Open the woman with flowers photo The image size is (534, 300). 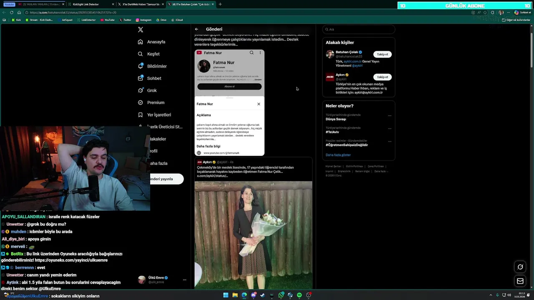click(253, 235)
